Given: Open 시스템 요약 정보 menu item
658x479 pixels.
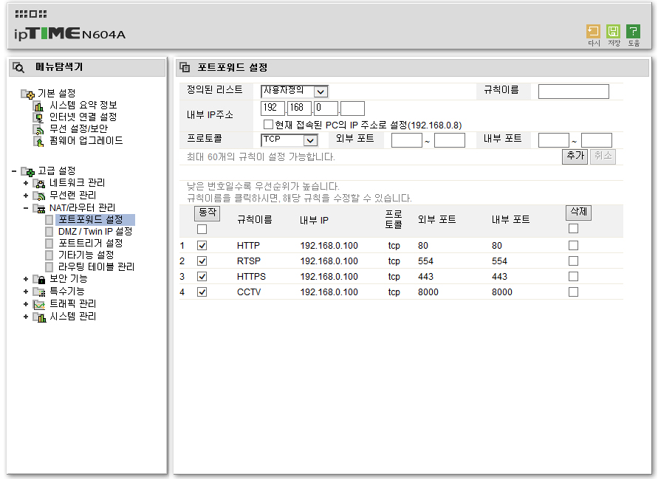Looking at the screenshot, I should point(83,106).
